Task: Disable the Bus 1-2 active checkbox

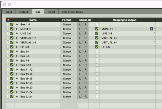Action: (x=12, y=24)
